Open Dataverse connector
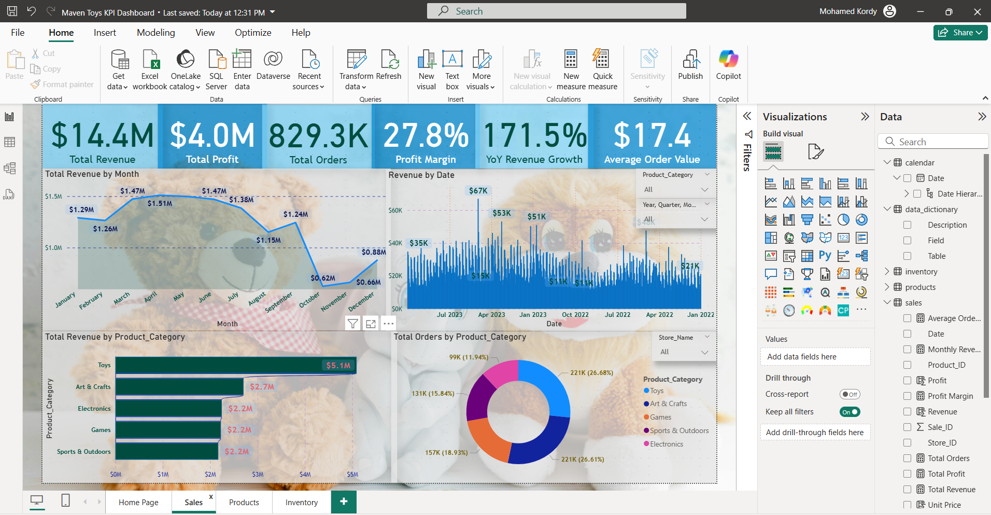 coord(273,65)
